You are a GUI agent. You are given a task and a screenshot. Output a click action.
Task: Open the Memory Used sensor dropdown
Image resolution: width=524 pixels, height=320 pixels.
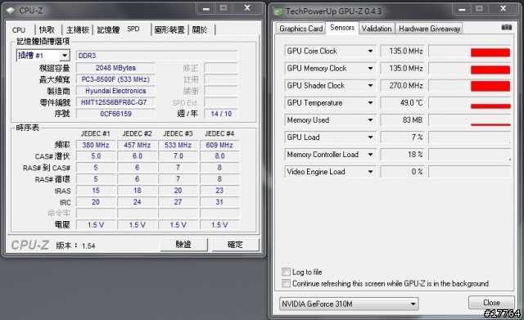(x=370, y=120)
